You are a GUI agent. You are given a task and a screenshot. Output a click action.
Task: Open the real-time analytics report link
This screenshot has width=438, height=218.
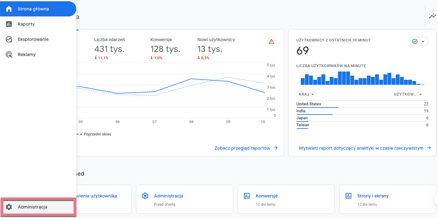[365, 148]
